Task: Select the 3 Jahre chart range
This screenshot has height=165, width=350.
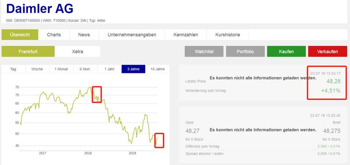Action: coord(133,69)
